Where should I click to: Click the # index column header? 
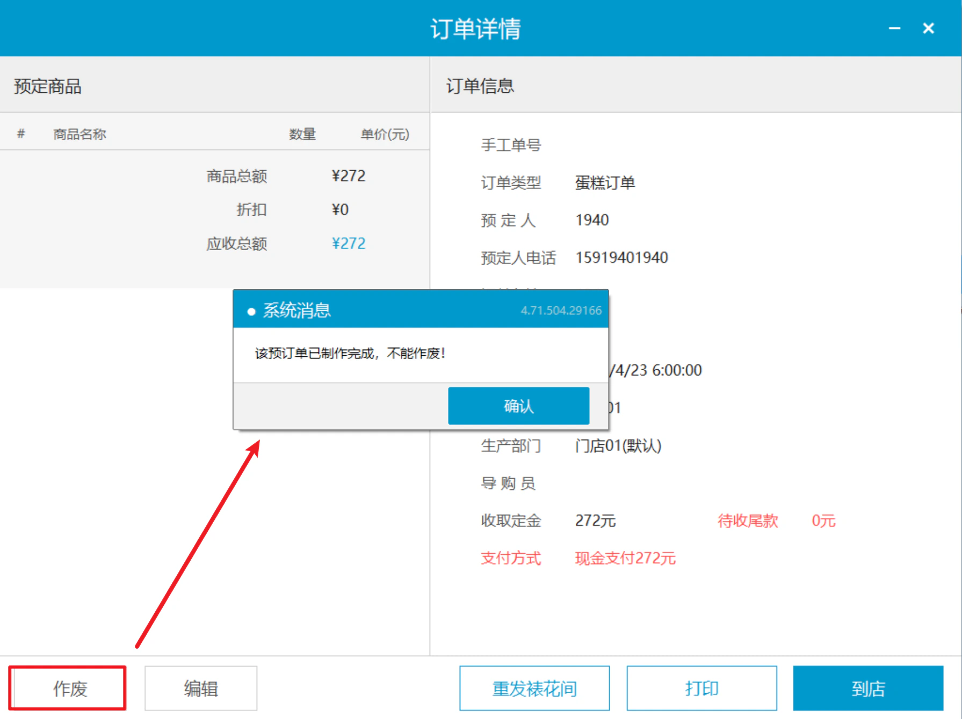click(x=21, y=134)
